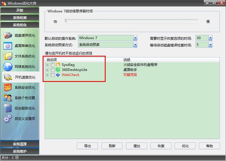226x161 pixels.
Task: Click the 恢复 button
Action: [161, 146]
